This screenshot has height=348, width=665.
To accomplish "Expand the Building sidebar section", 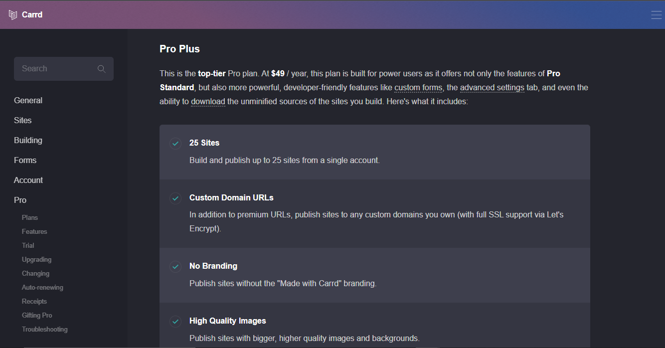I will 28,140.
